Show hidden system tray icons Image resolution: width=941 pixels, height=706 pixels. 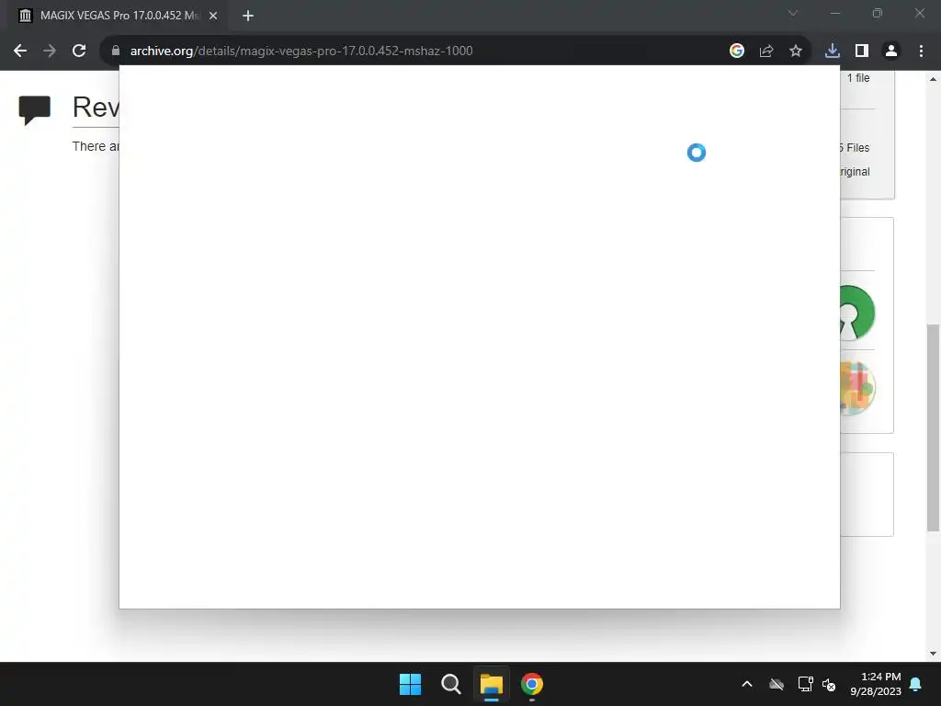point(747,684)
